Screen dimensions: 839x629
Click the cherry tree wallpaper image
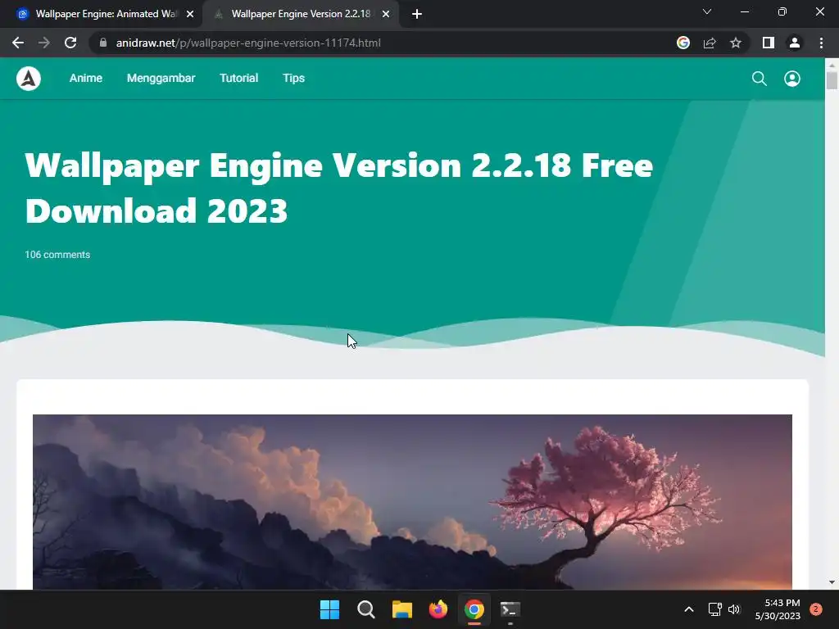[x=412, y=502]
